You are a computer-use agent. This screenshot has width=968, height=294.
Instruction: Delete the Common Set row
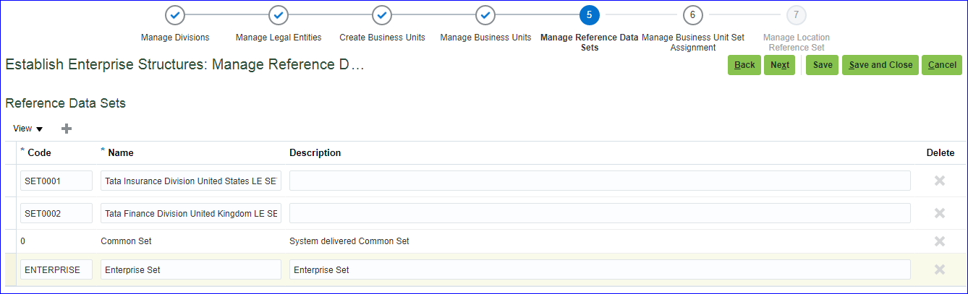(940, 241)
